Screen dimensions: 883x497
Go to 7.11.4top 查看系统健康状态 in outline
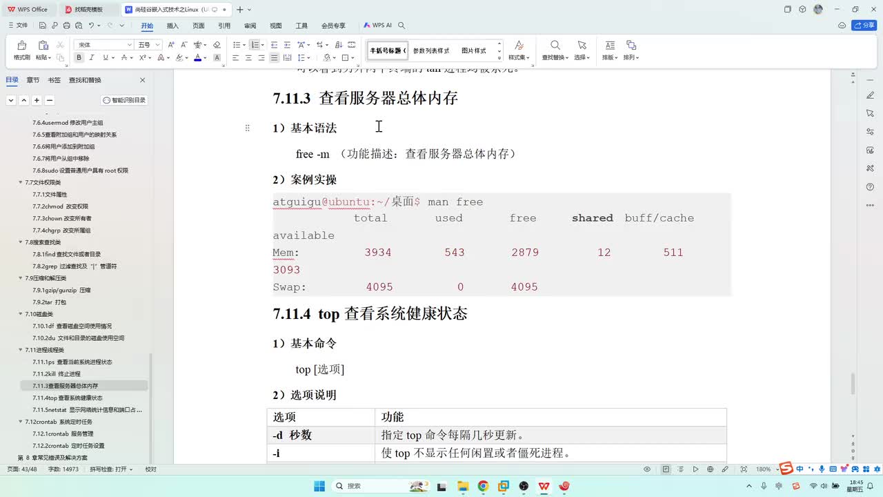(68, 398)
